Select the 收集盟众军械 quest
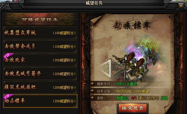 (x=40, y=33)
